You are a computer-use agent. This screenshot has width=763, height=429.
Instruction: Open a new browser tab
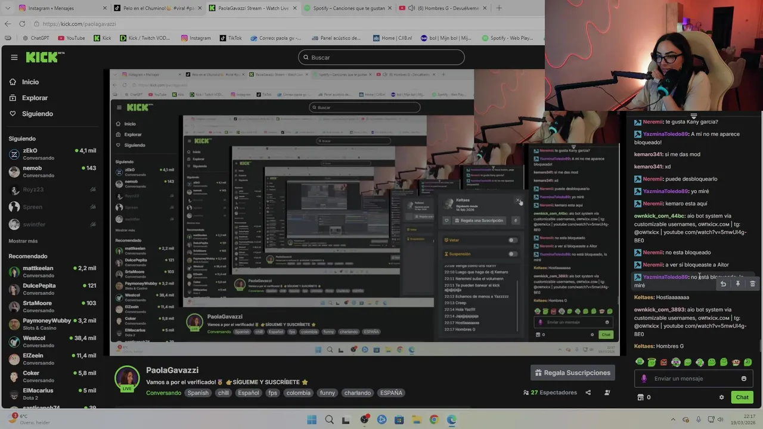click(x=499, y=8)
